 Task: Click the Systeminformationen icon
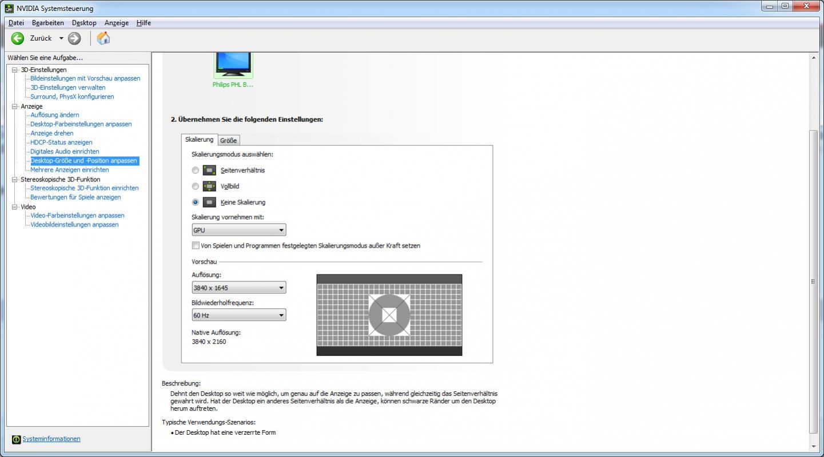[16, 439]
